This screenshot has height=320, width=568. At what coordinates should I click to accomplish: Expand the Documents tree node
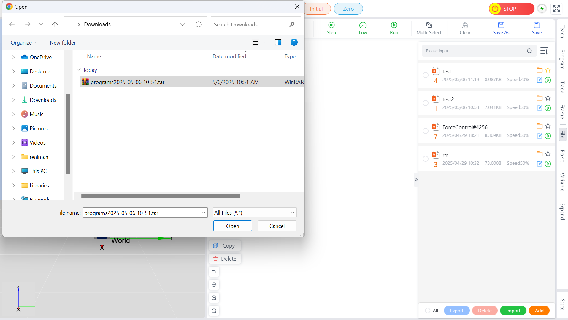pos(13,86)
